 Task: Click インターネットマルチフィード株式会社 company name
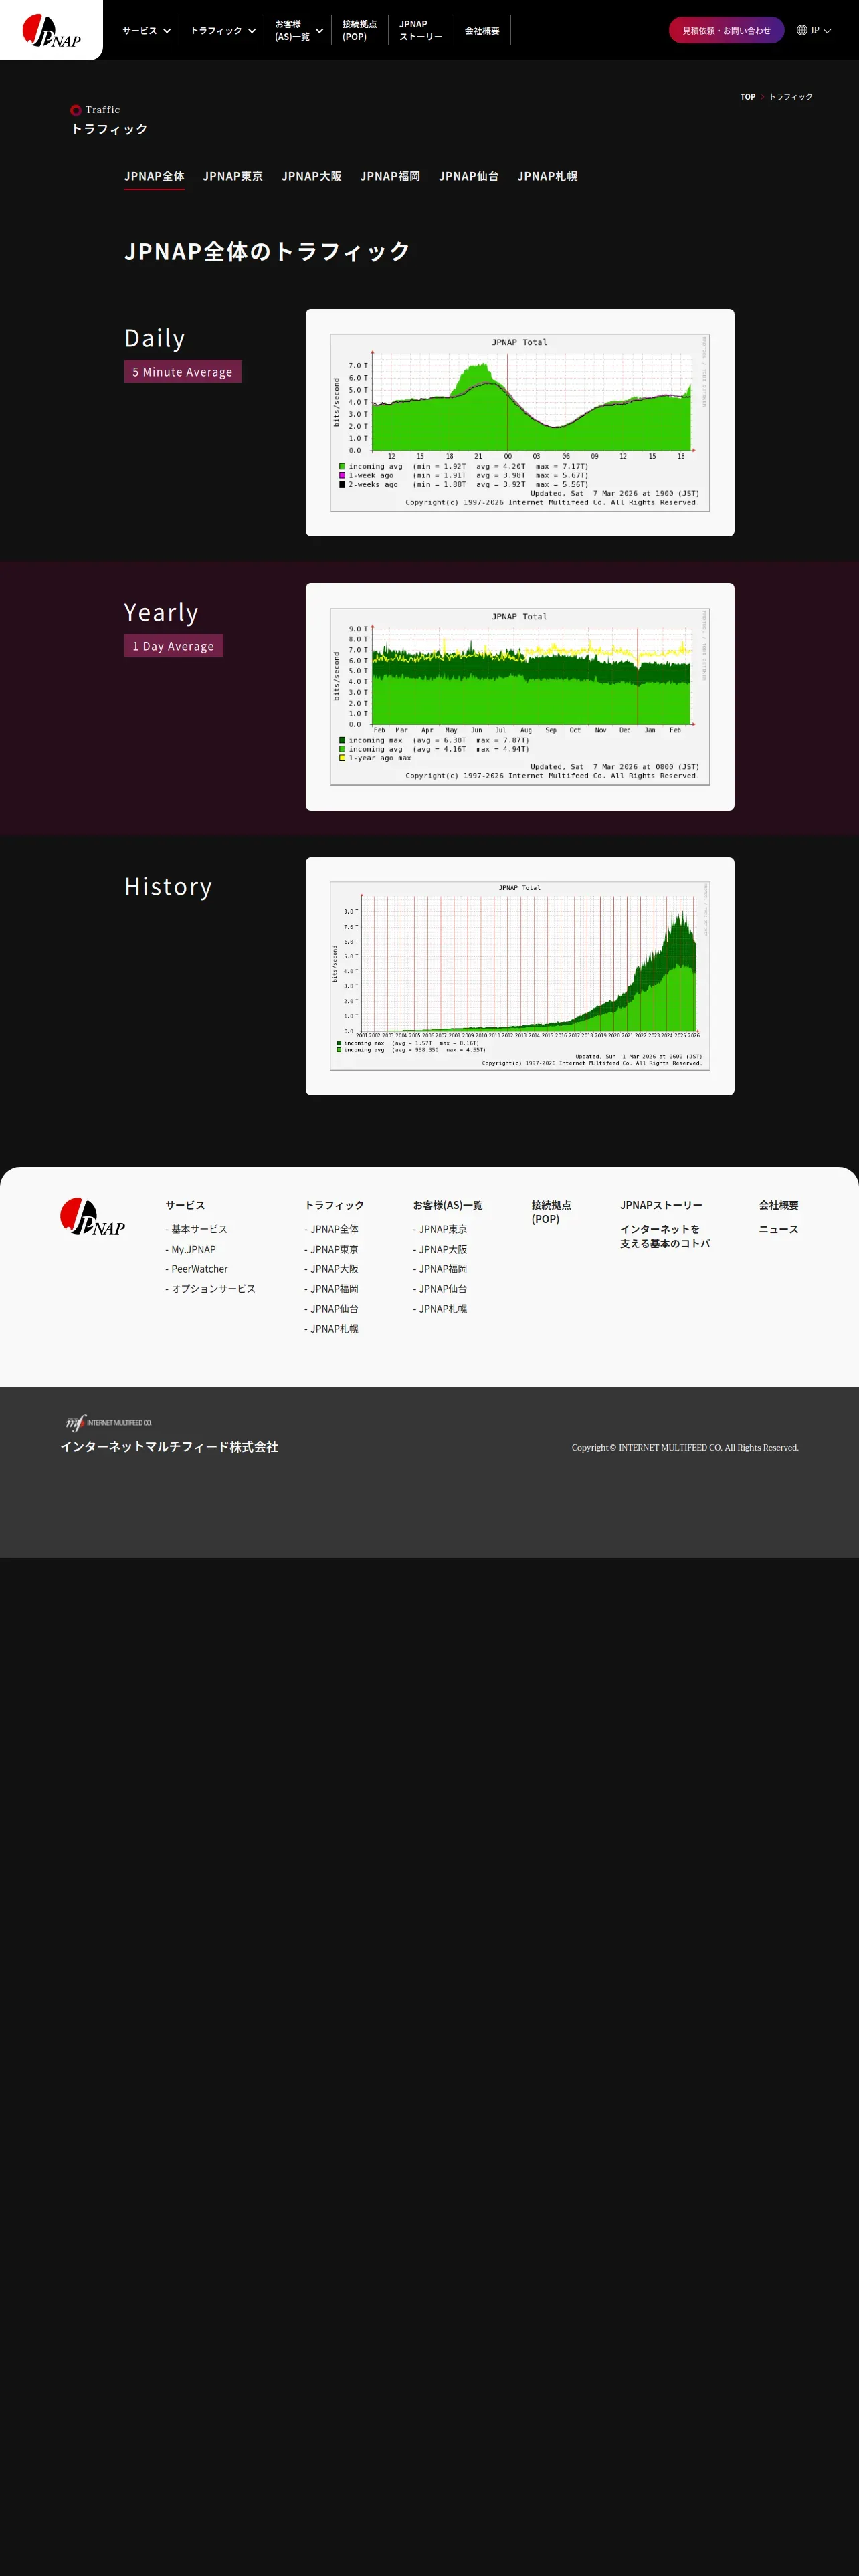[169, 1447]
